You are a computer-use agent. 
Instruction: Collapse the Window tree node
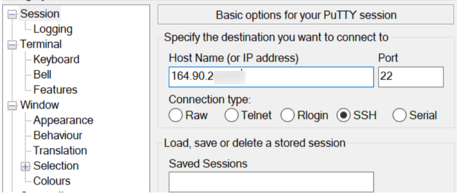point(12,105)
